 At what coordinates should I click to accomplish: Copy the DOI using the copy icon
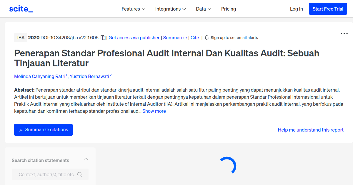click(103, 38)
